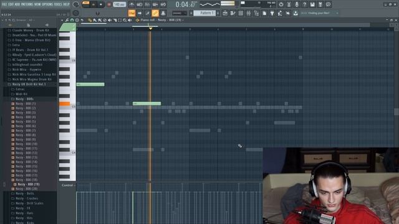Image resolution: width=399 pixels, height=224 pixels.
Task: Select sample Nasty - 808 (1)
Action: click(x=26, y=104)
